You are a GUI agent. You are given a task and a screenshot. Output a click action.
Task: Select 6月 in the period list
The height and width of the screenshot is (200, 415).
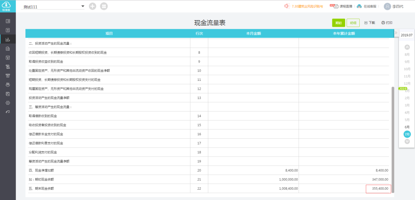click(x=407, y=127)
